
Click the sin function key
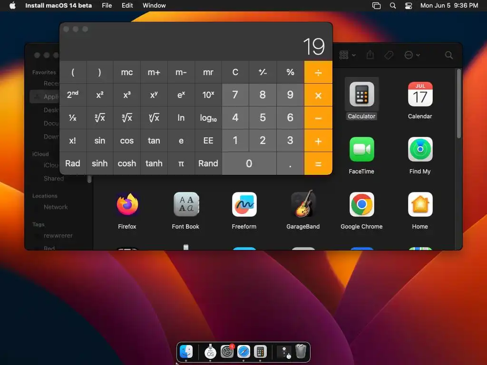100,141
